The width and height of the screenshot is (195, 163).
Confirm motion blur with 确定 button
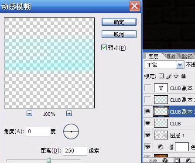click(x=119, y=22)
